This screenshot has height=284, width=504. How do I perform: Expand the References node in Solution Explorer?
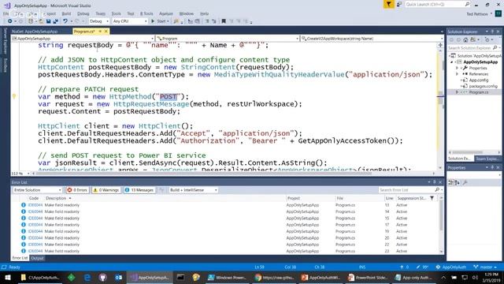click(457, 74)
